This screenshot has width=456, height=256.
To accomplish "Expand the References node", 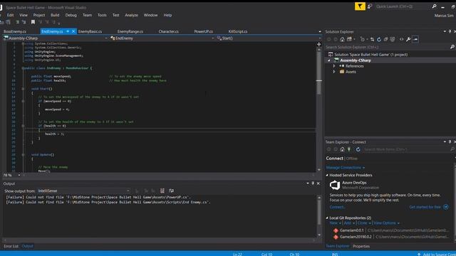I will (334, 66).
